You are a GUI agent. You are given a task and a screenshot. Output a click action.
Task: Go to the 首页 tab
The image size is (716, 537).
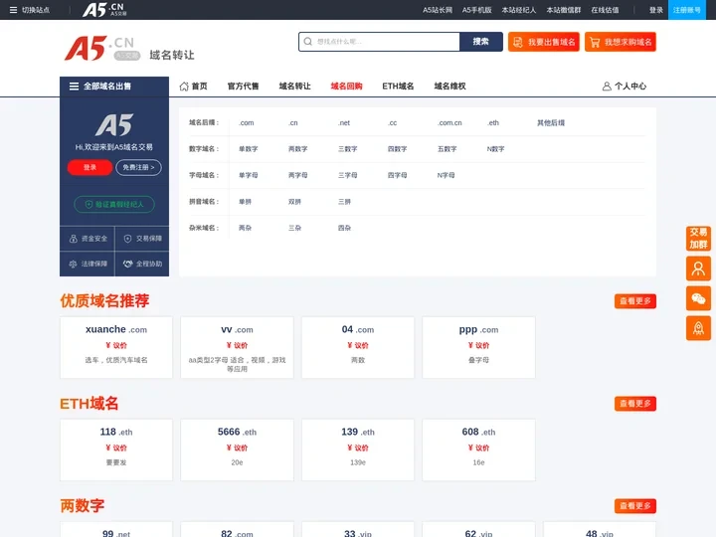coord(194,86)
